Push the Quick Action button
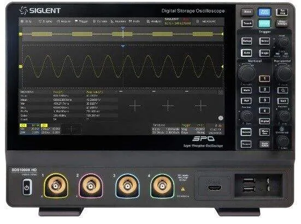 tap(264, 144)
